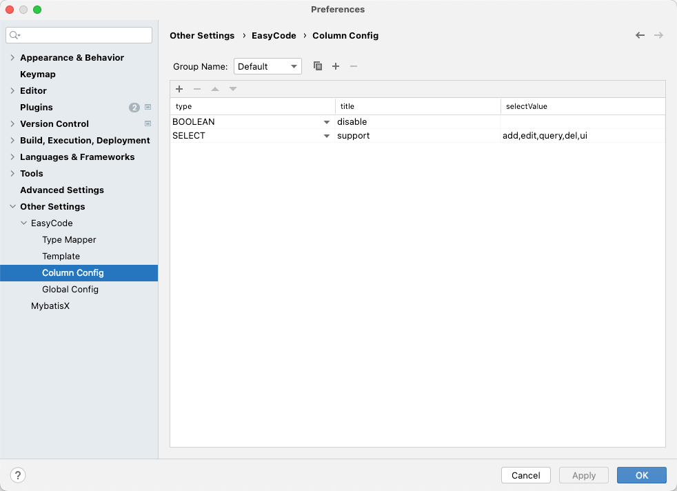Screen dimensions: 677x491
Task: Select the selectValue cell with add,edit,query,del,ui
Action: [582, 136]
